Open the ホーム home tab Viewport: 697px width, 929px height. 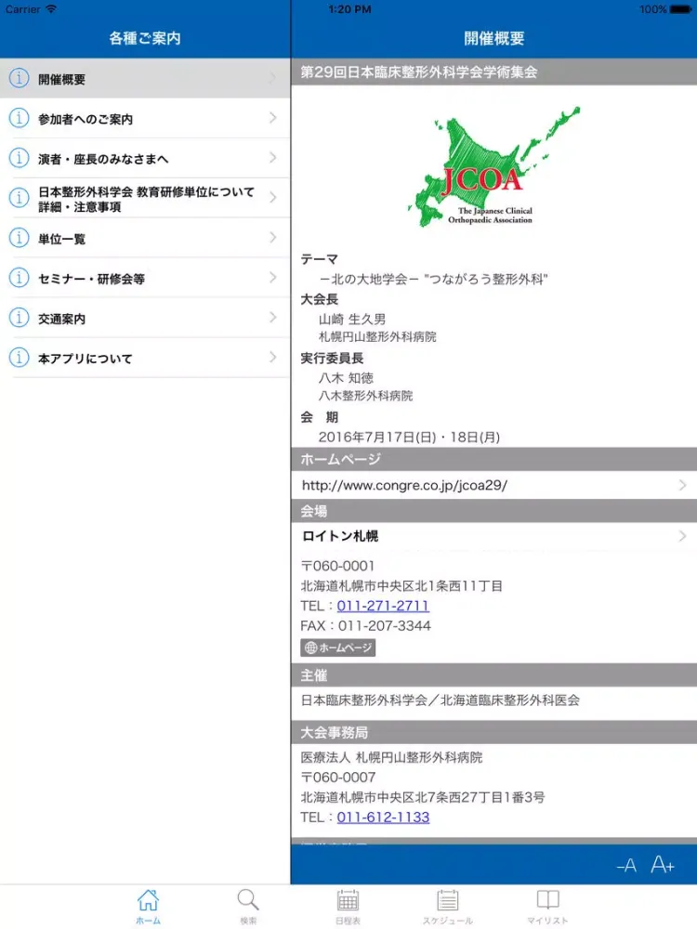[148, 907]
